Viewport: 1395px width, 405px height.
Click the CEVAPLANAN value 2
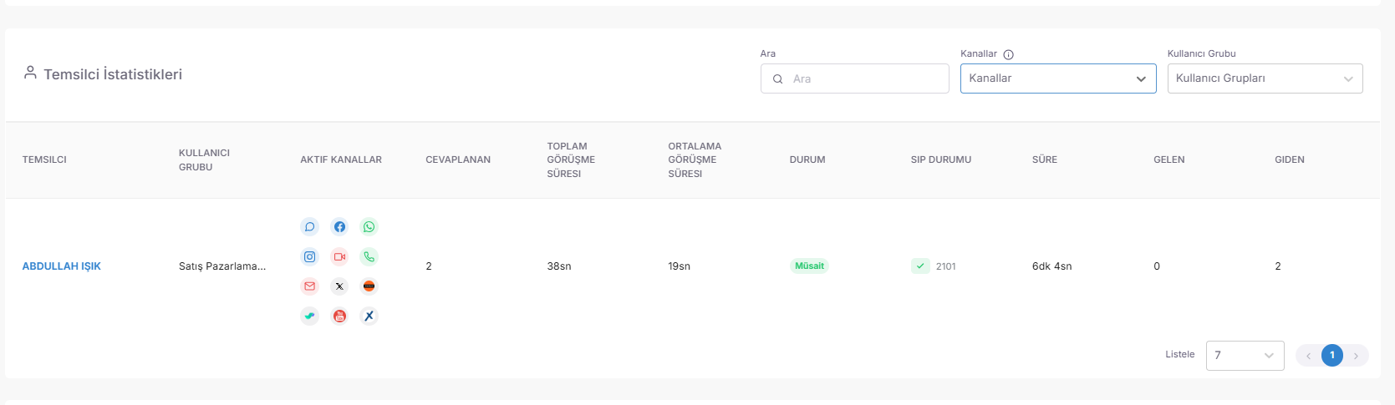tap(429, 266)
